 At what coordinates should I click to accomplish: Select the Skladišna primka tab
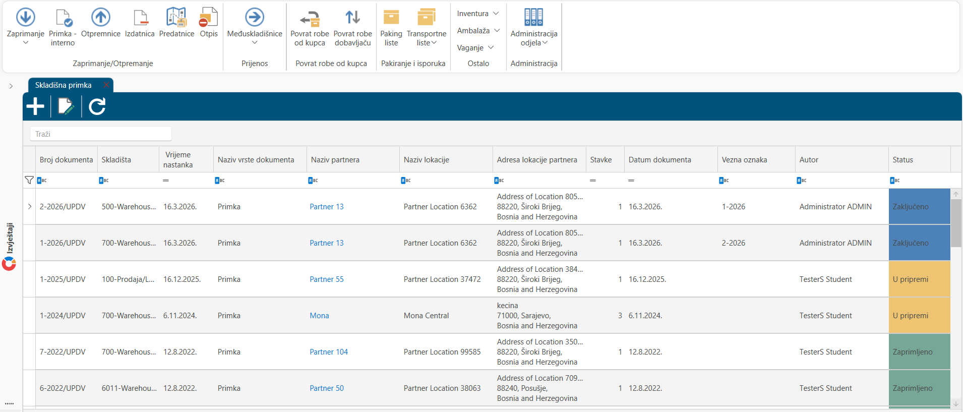[64, 85]
